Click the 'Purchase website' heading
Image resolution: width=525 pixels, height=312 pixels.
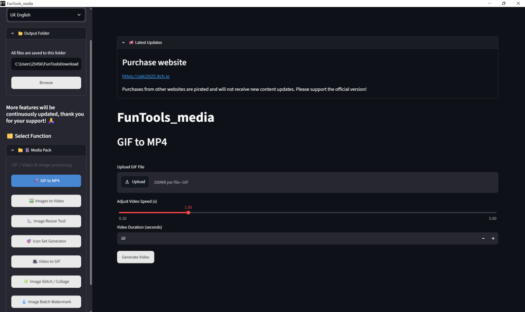(155, 63)
